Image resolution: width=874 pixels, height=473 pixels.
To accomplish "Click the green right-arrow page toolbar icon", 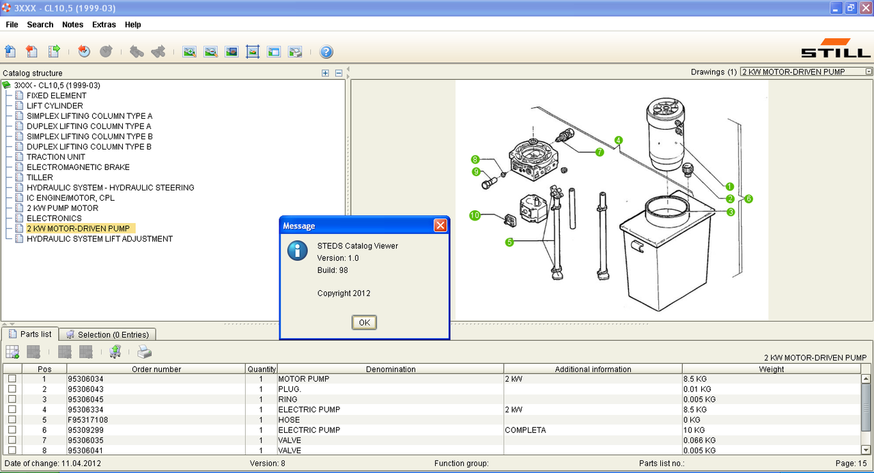I will [53, 51].
